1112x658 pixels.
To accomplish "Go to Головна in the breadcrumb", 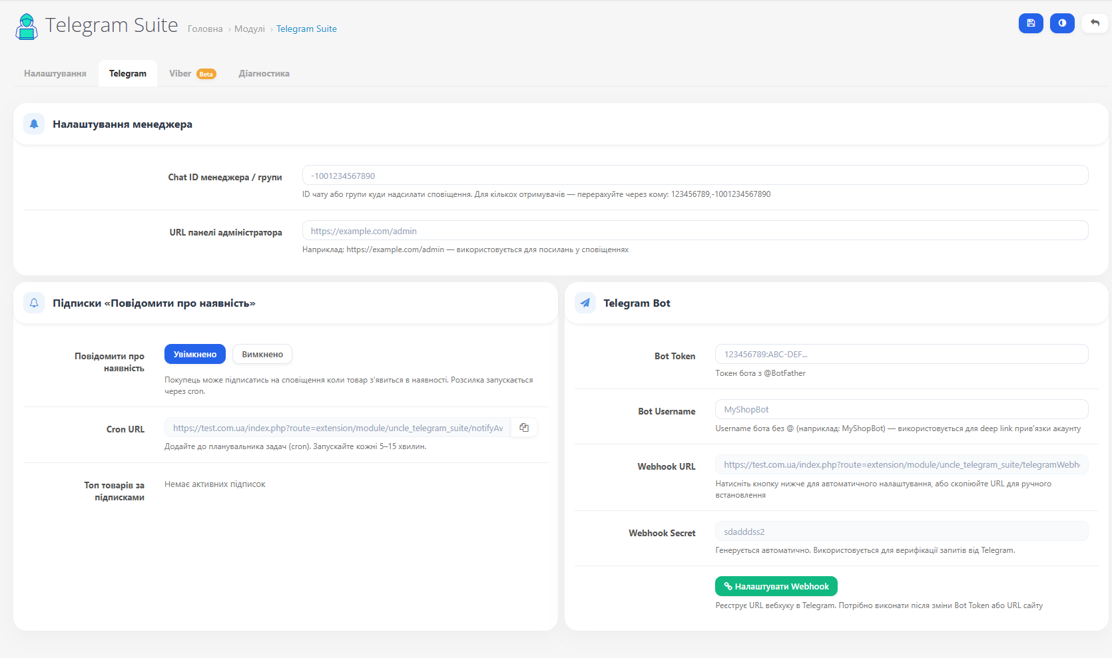I will click(x=205, y=29).
